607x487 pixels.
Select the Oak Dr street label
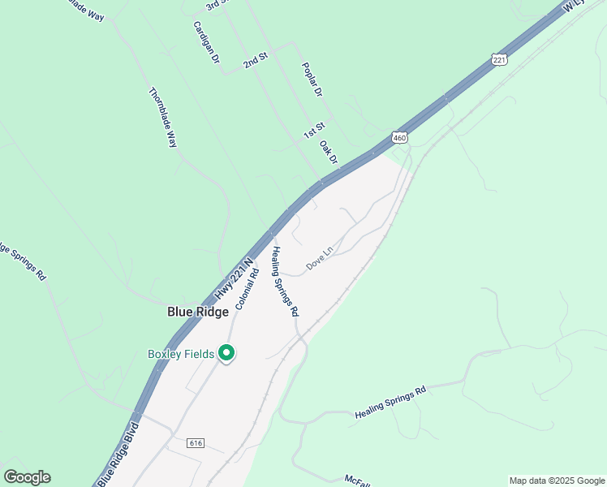(x=329, y=152)
